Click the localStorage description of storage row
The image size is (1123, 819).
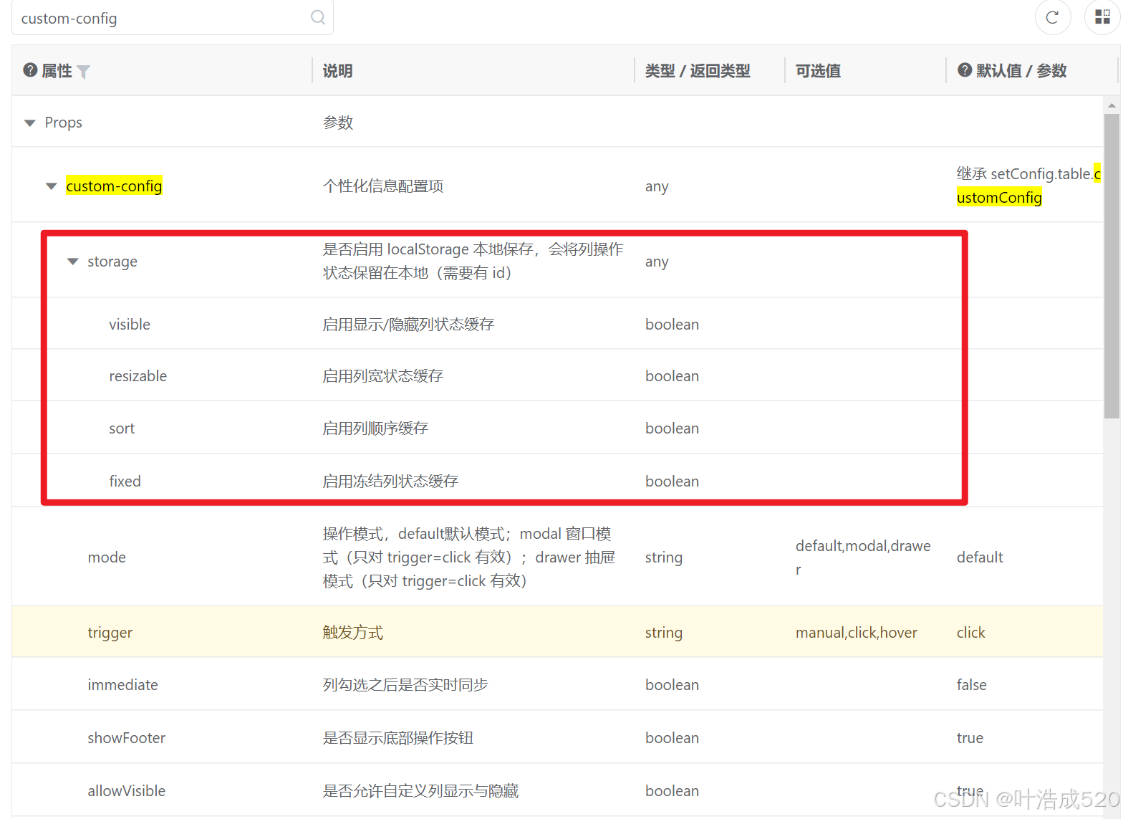click(473, 261)
